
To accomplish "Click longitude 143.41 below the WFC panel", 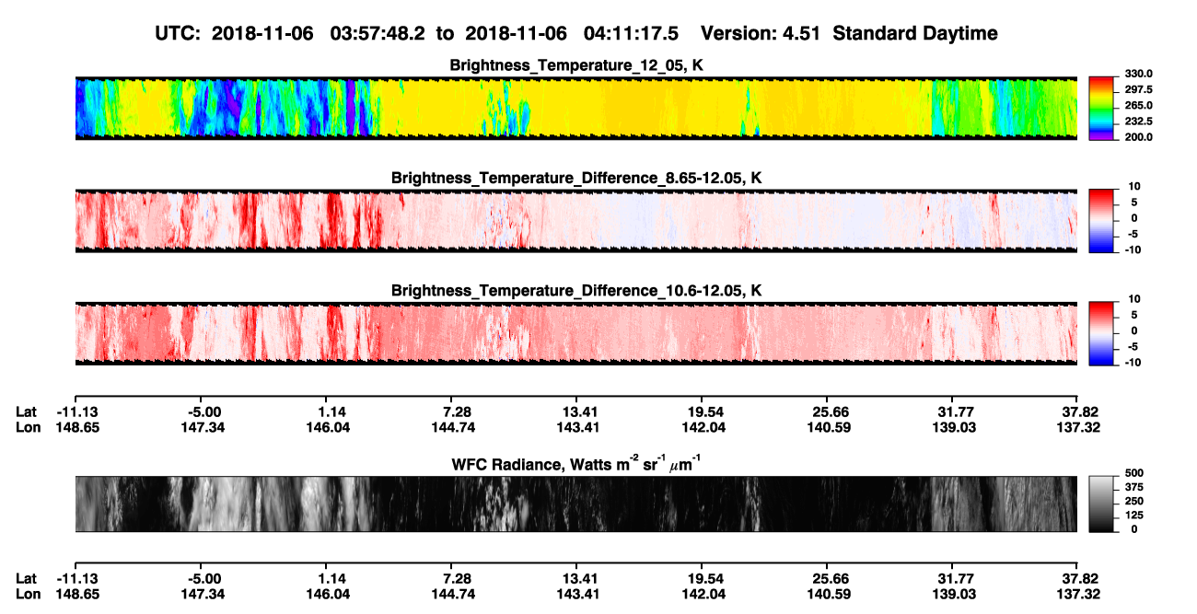I will (x=578, y=594).
